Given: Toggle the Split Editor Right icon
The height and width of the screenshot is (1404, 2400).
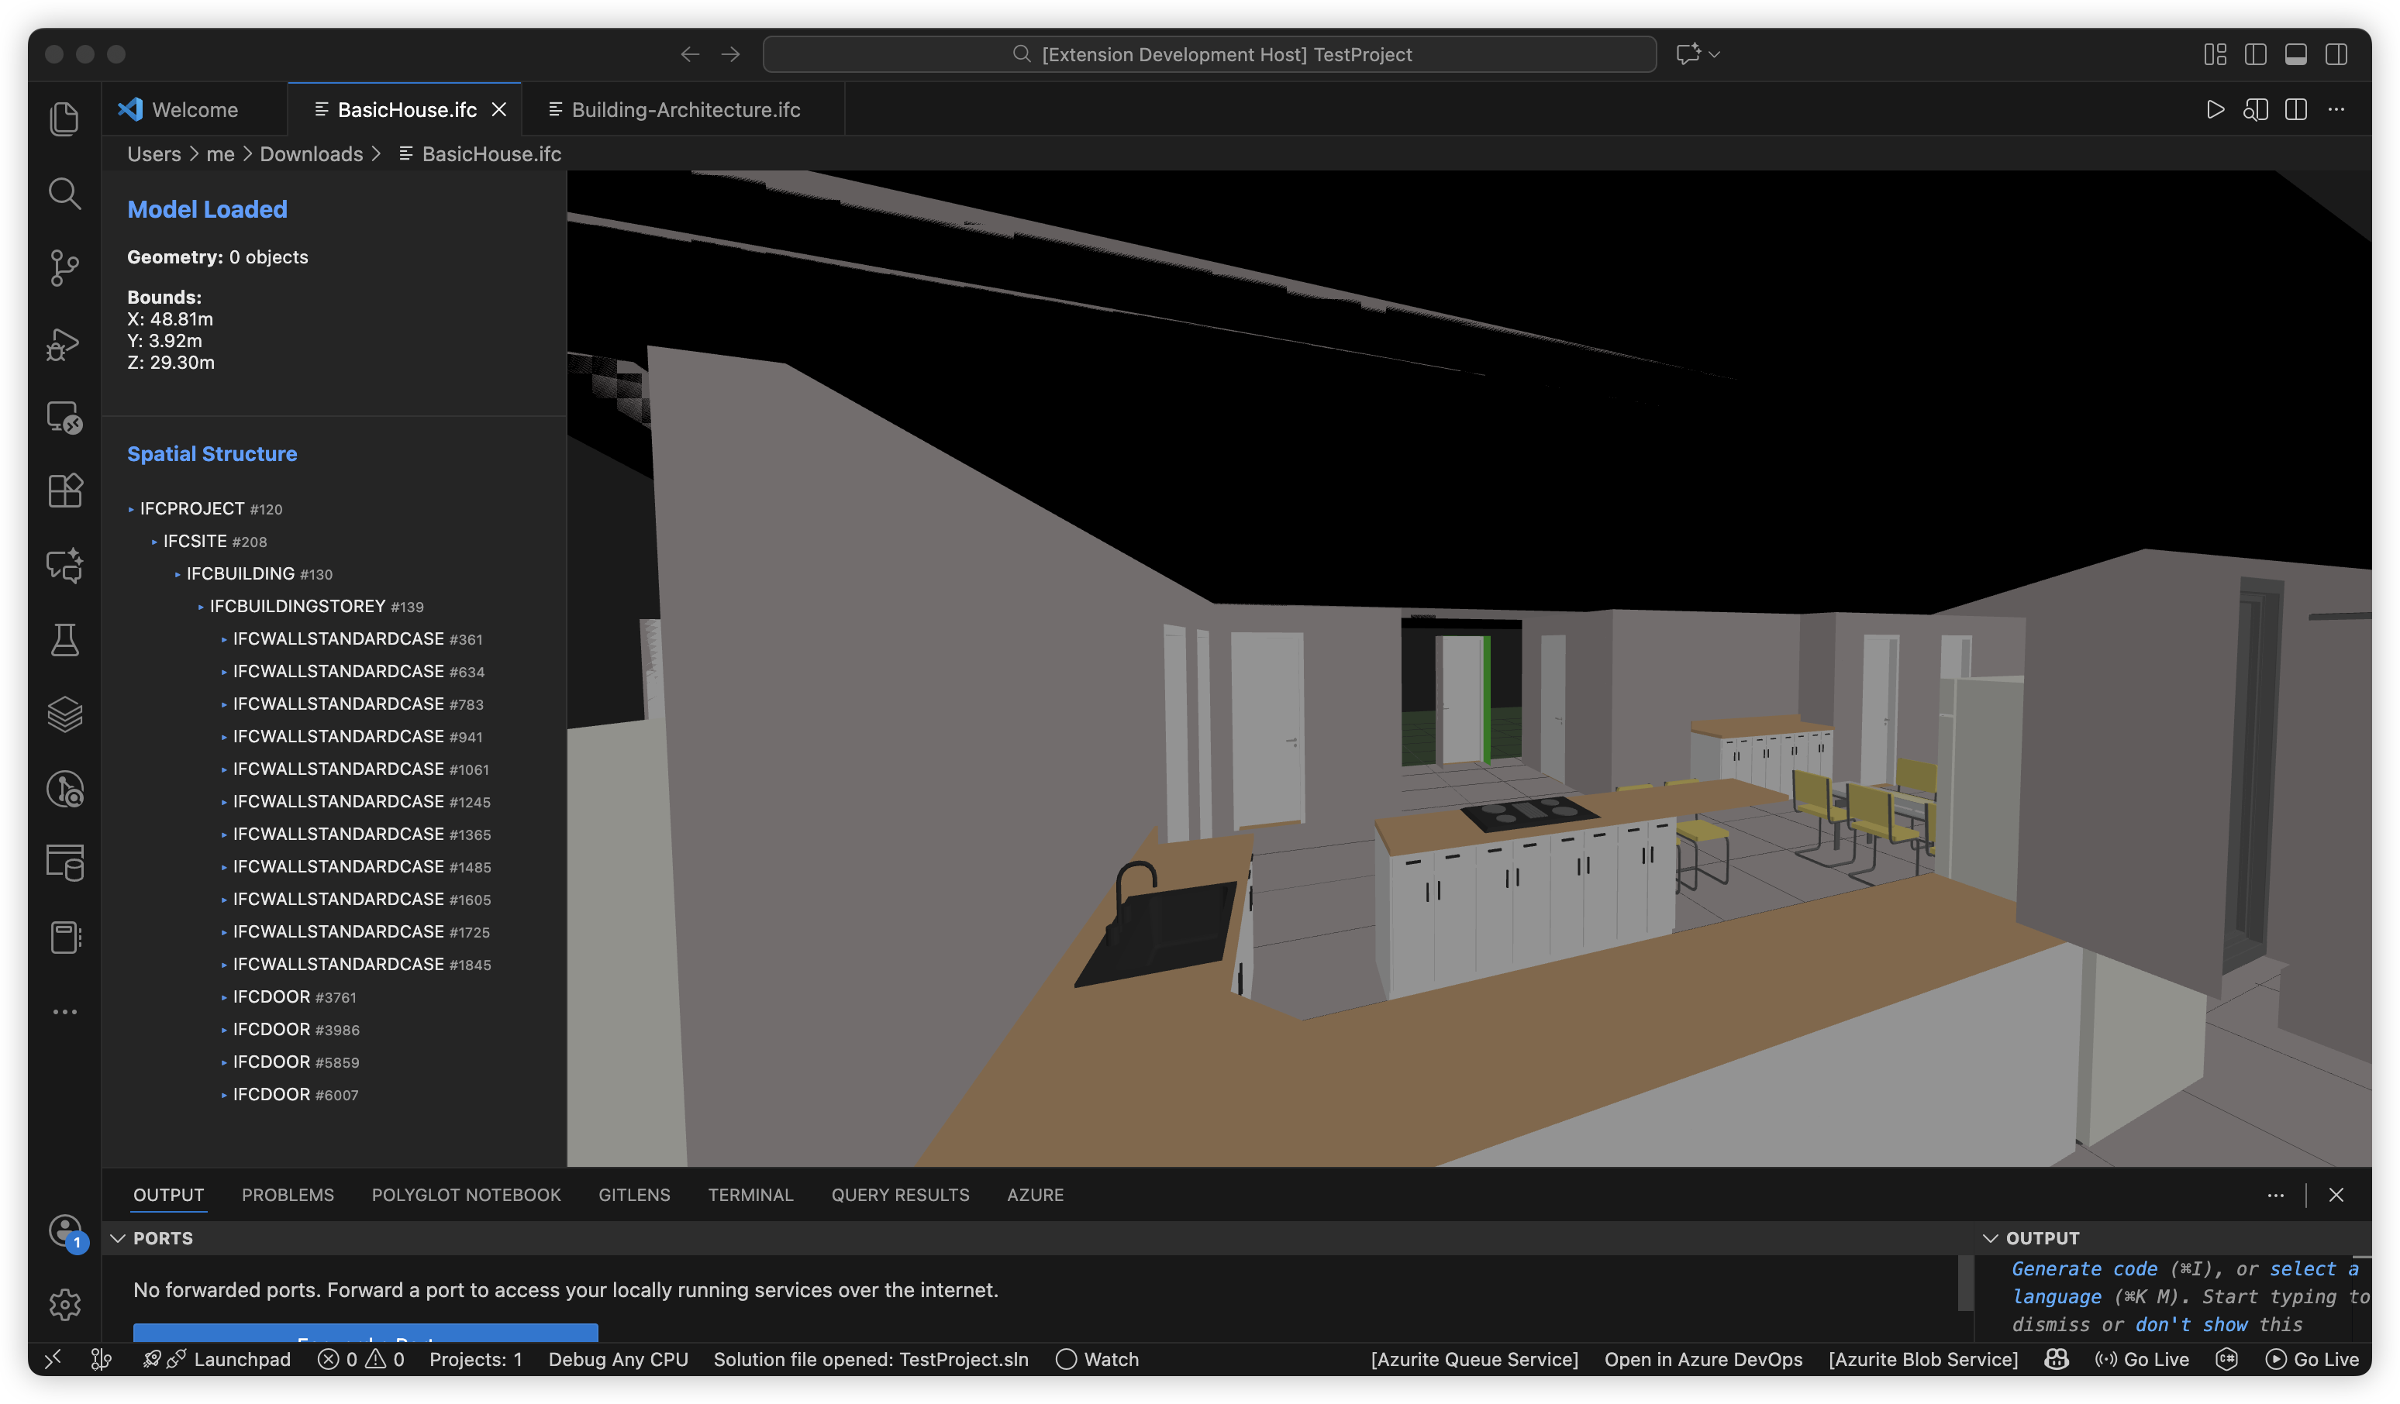Looking at the screenshot, I should 2295,108.
